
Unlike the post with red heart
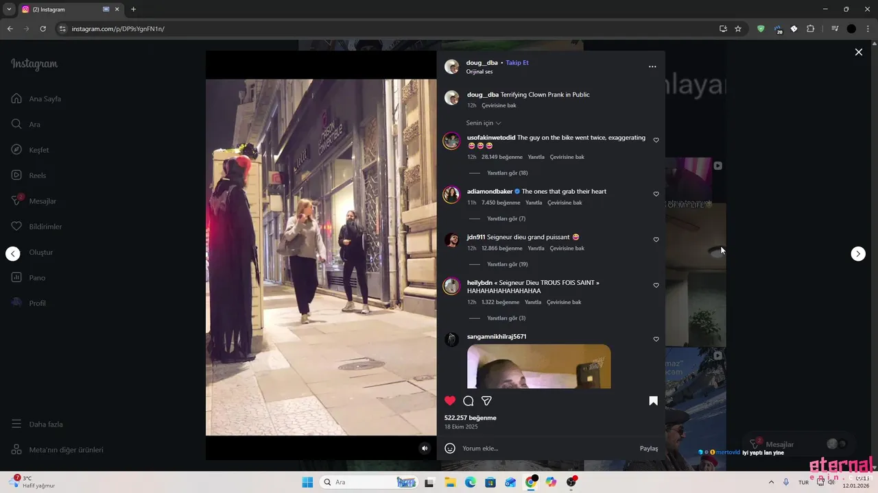pyautogui.click(x=450, y=401)
